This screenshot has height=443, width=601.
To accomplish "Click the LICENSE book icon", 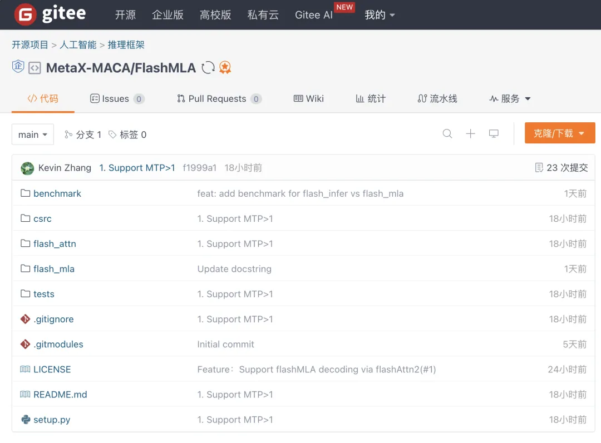I will [25, 369].
